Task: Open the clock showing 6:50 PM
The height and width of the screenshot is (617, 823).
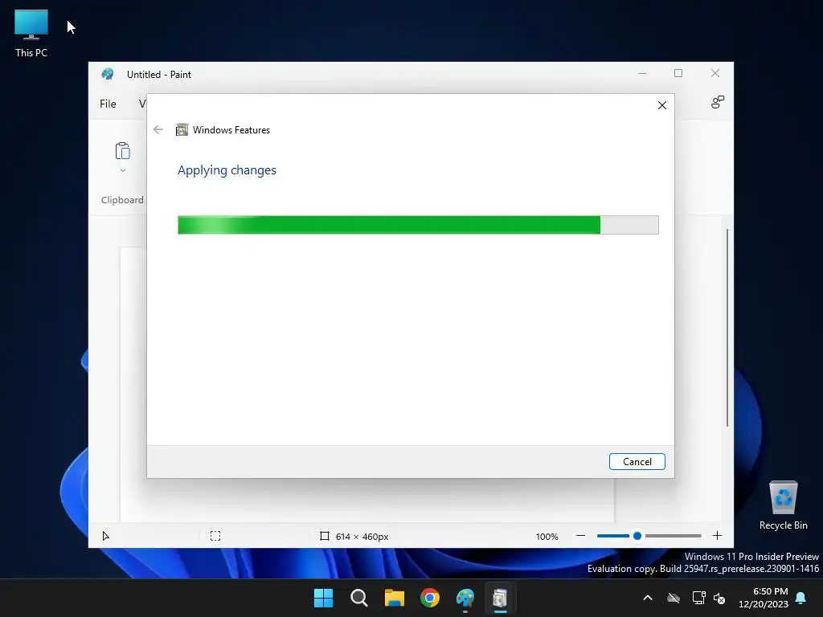Action: coord(764,598)
